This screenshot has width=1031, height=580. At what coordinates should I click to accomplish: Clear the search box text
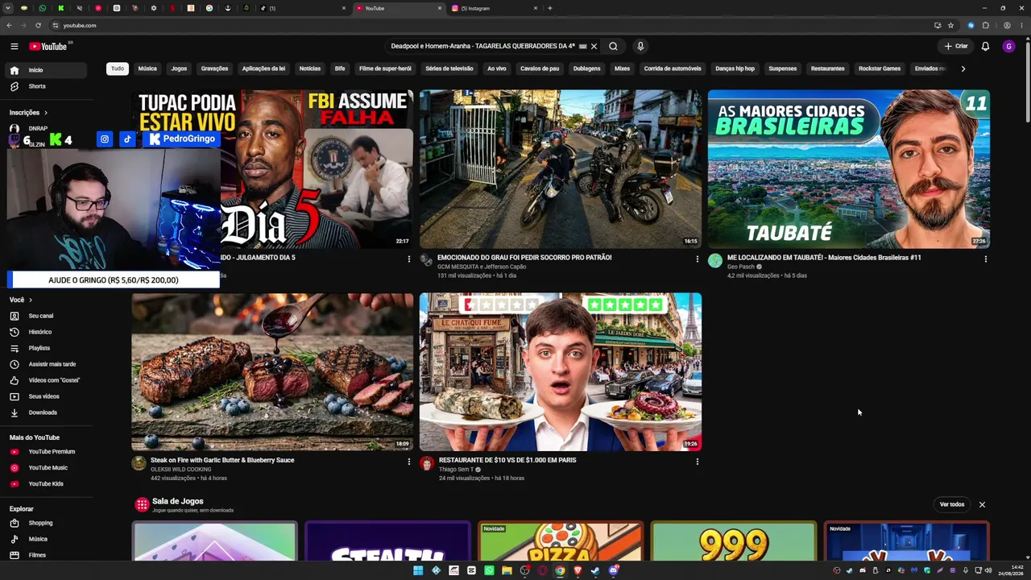(x=594, y=47)
